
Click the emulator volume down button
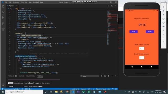tap(164, 15)
